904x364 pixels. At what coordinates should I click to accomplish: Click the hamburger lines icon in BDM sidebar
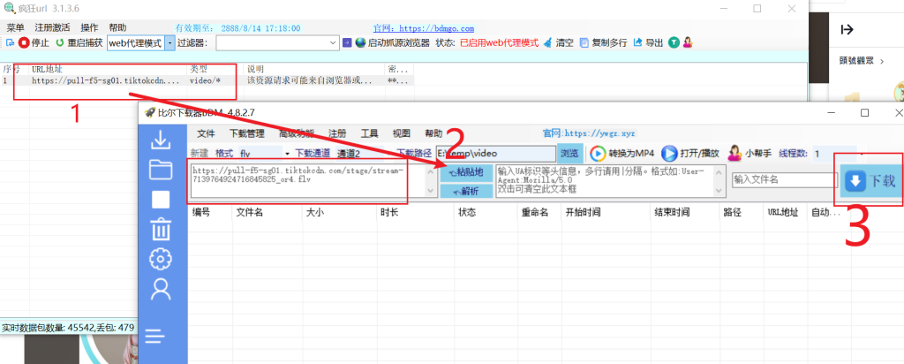point(155,335)
